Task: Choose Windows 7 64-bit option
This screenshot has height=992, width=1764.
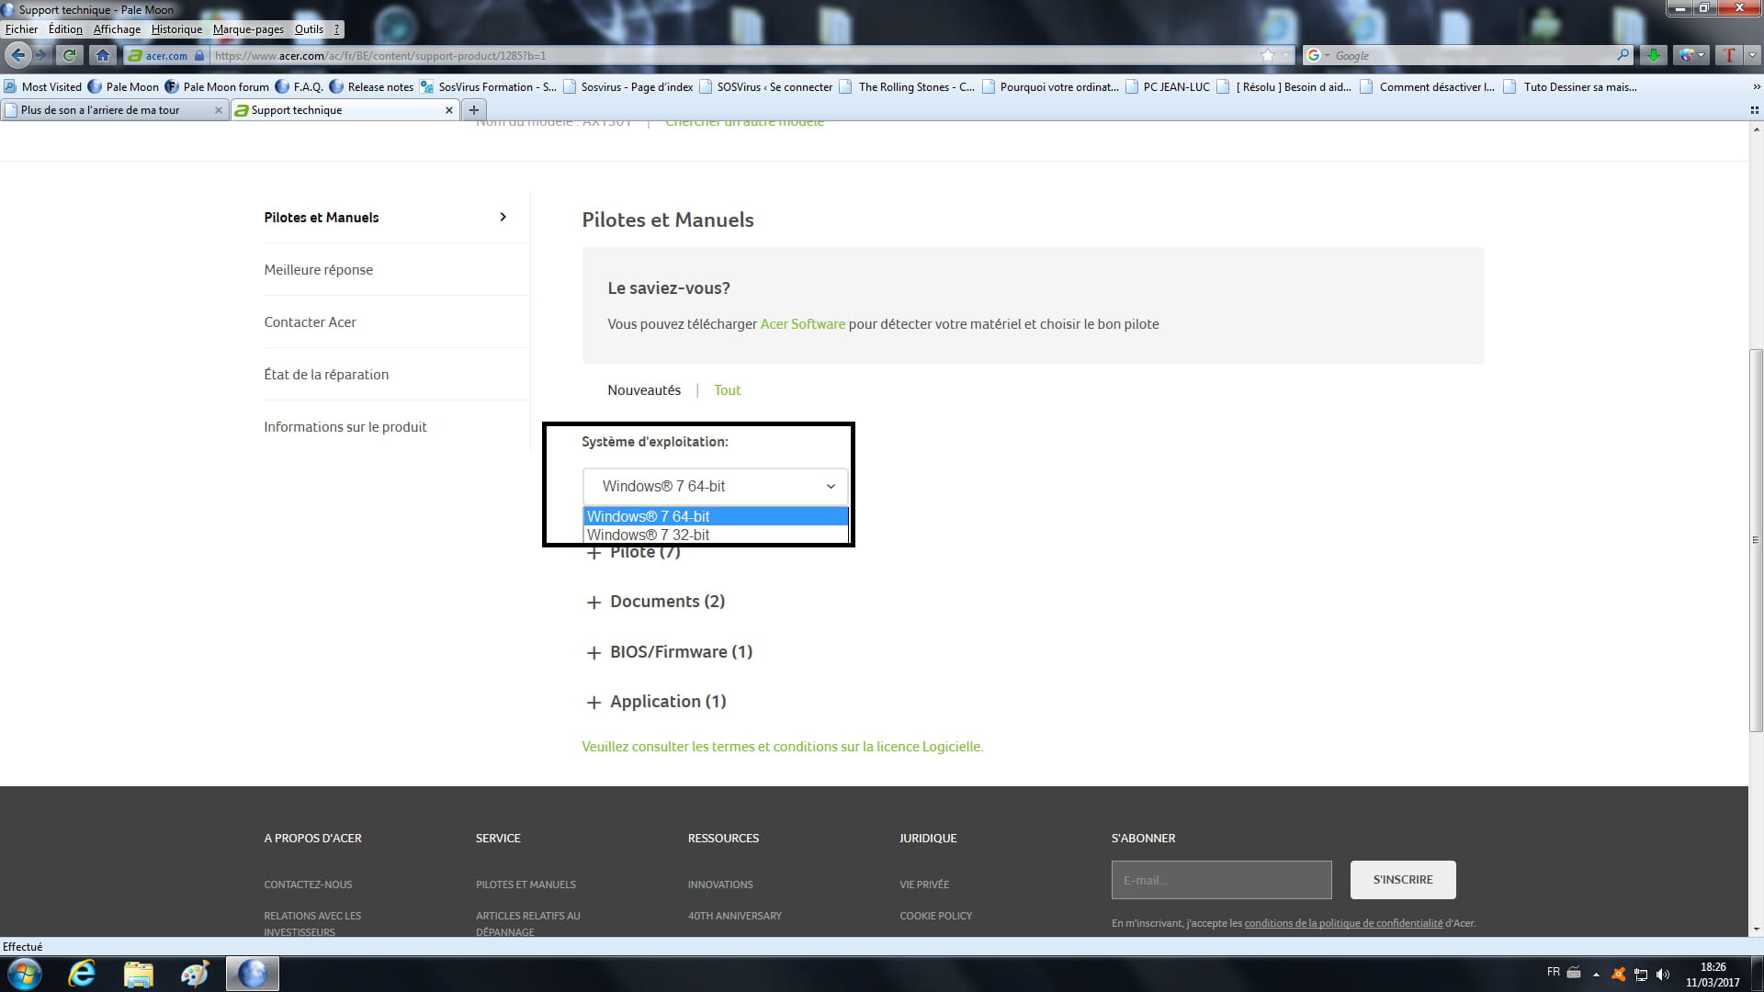Action: (x=715, y=516)
